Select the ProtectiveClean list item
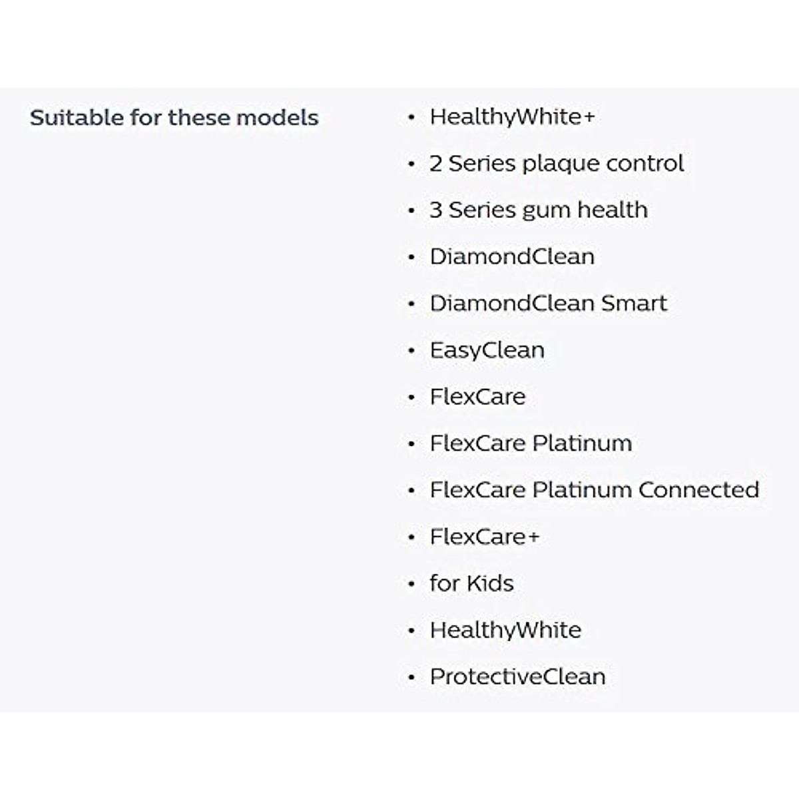 [x=517, y=676]
